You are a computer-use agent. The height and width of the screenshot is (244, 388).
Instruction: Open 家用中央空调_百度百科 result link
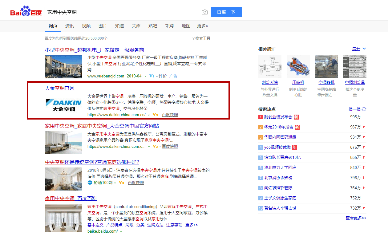tap(71, 199)
